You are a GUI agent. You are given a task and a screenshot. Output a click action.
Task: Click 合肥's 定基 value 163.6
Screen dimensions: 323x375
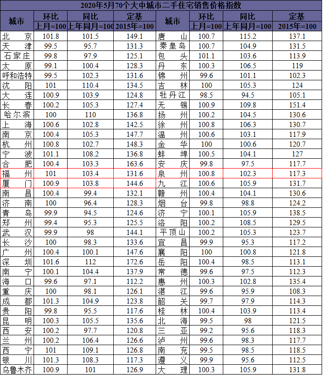pyautogui.click(x=135, y=164)
